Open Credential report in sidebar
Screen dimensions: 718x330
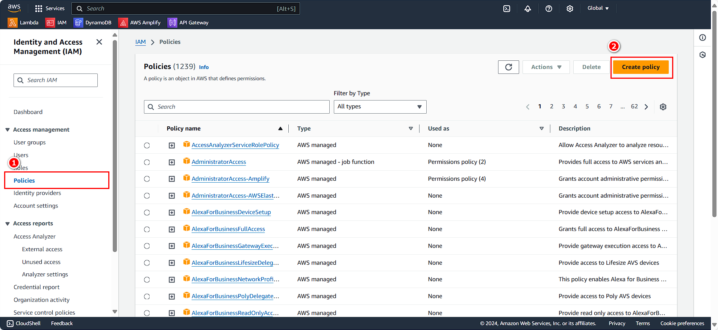click(36, 287)
